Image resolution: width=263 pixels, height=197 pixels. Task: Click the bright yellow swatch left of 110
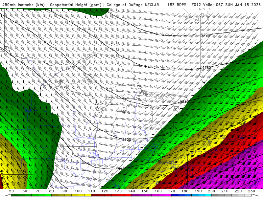(x=88, y=195)
